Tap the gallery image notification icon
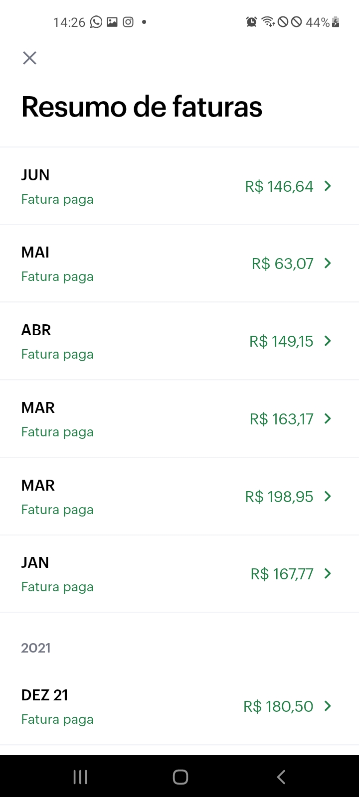Viewport: 359px width, 797px height. (112, 22)
